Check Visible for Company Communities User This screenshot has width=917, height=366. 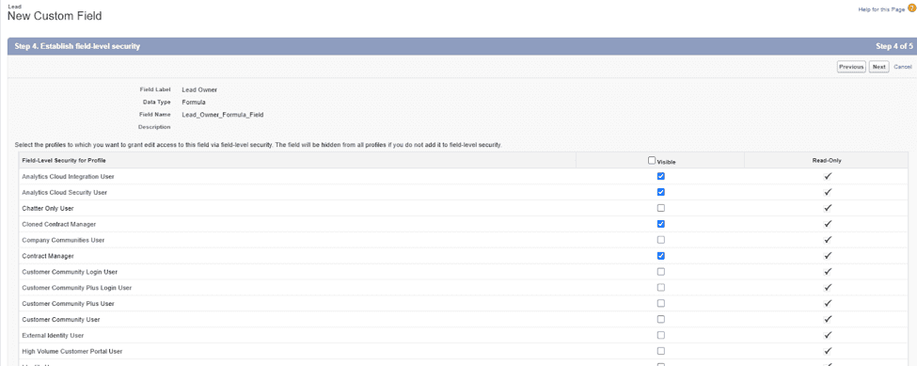click(x=661, y=240)
